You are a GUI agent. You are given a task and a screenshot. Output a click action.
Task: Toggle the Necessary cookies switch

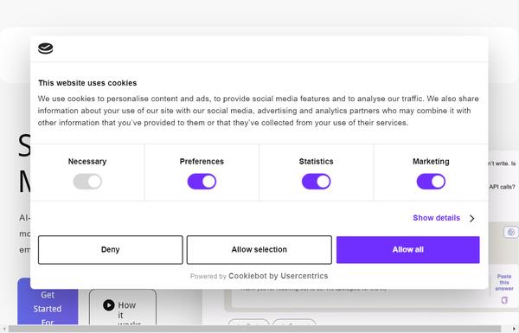[x=87, y=182]
